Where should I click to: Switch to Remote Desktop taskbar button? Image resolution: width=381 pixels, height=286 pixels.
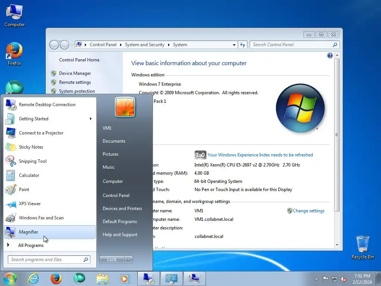pyautogui.click(x=148, y=279)
